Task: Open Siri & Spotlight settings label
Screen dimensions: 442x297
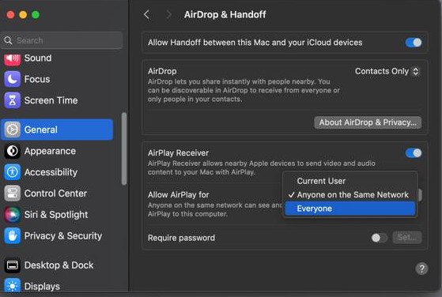Action: (56, 215)
